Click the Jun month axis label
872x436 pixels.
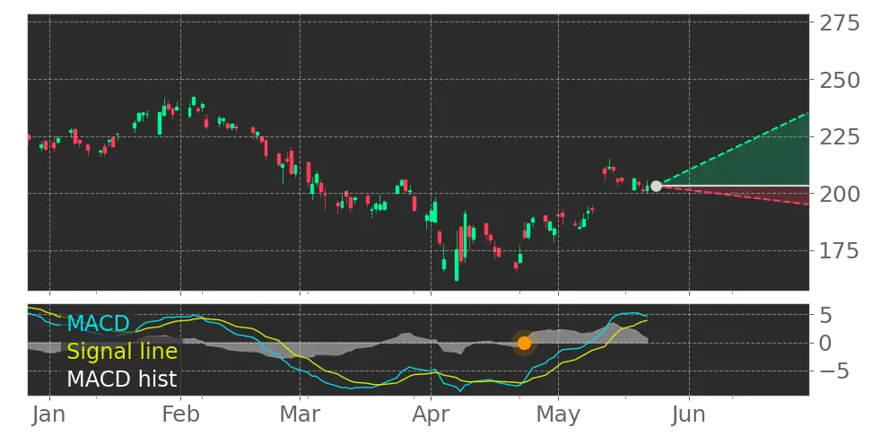[690, 414]
